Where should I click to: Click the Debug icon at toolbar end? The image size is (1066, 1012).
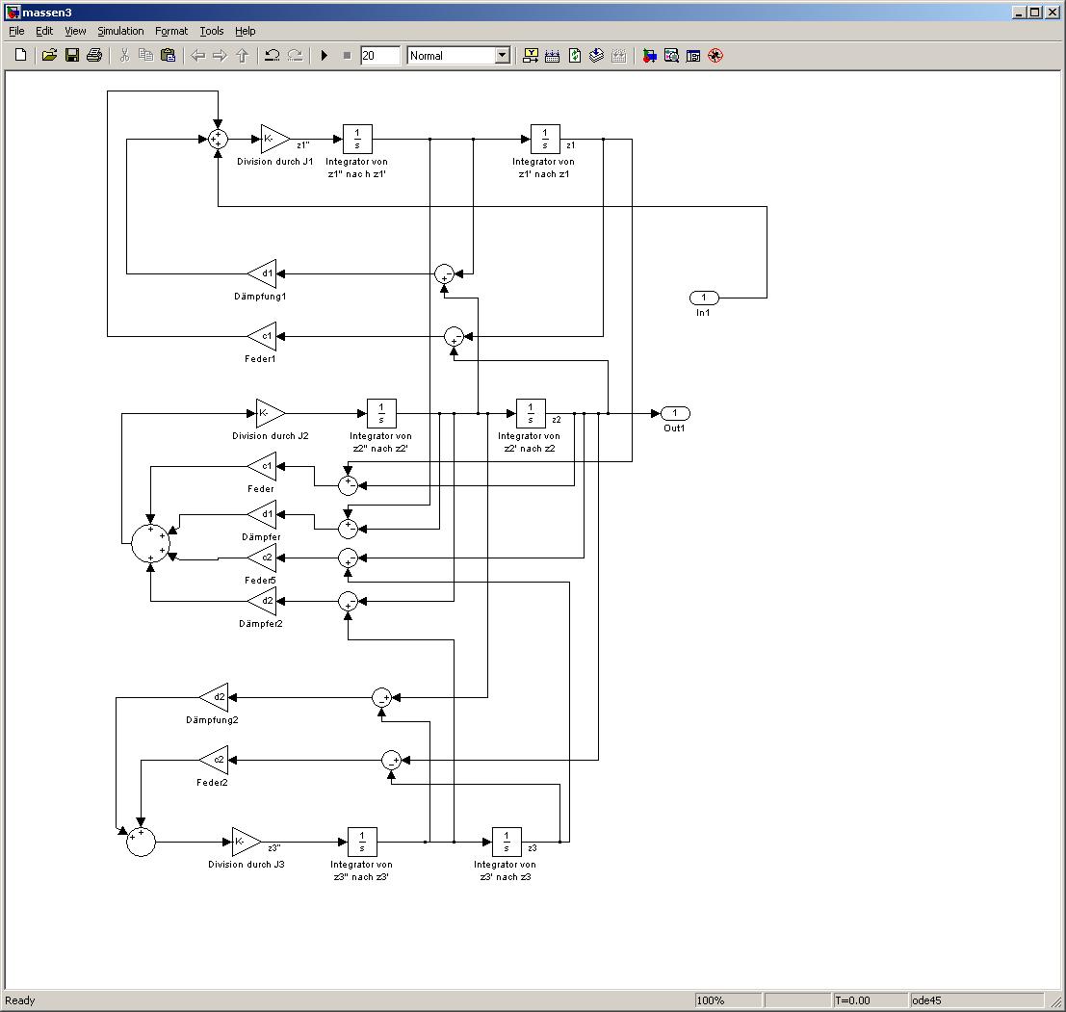pos(715,56)
